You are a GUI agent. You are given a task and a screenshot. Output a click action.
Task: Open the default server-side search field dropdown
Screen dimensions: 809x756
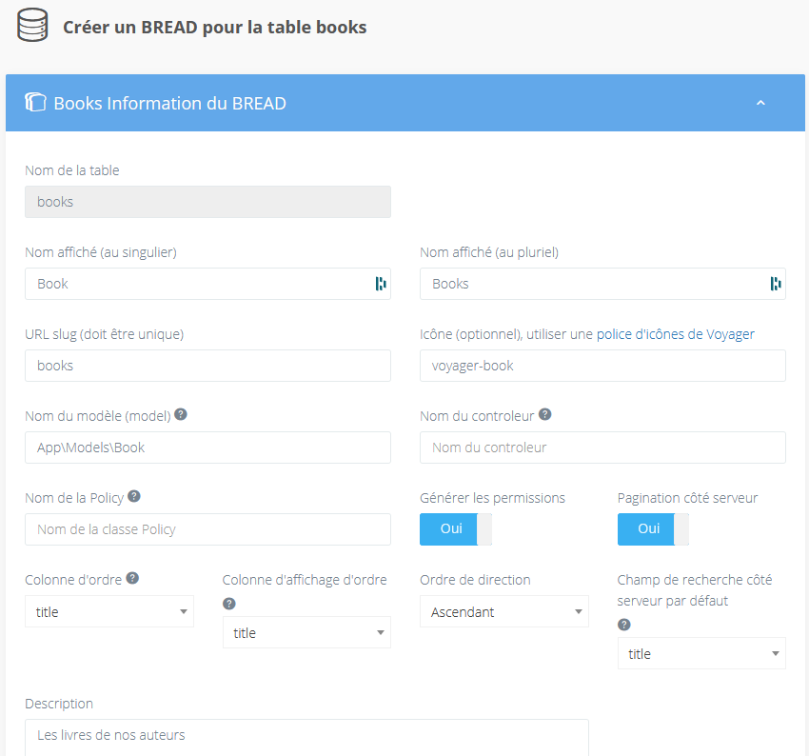pos(701,653)
